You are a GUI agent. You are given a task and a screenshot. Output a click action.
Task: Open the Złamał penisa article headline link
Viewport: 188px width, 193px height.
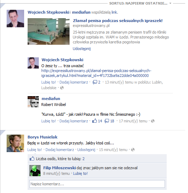pos(118,21)
